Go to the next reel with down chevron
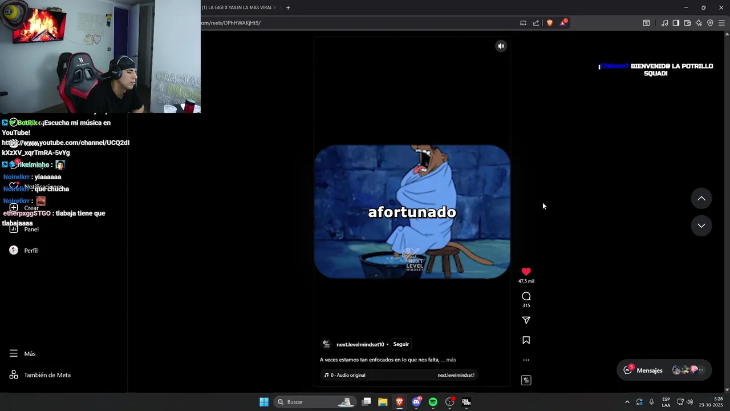 701,225
